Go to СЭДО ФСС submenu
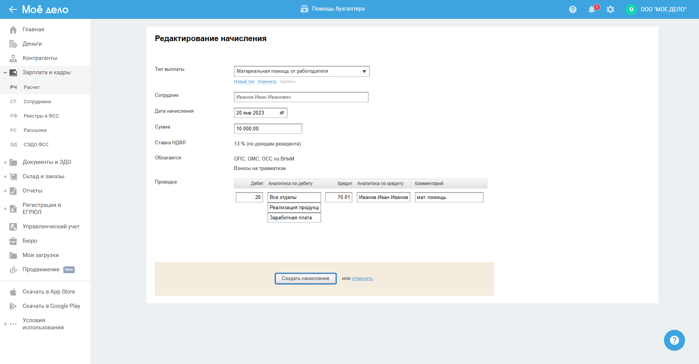Screen dimensions: 699x364 point(36,144)
